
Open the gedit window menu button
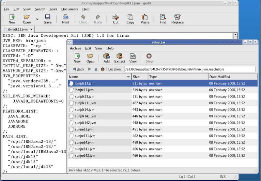tap(4, 3)
